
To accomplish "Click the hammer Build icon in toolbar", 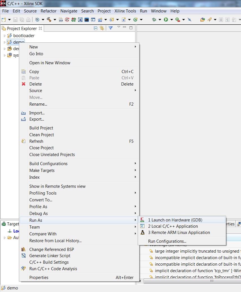I will (49, 20).
